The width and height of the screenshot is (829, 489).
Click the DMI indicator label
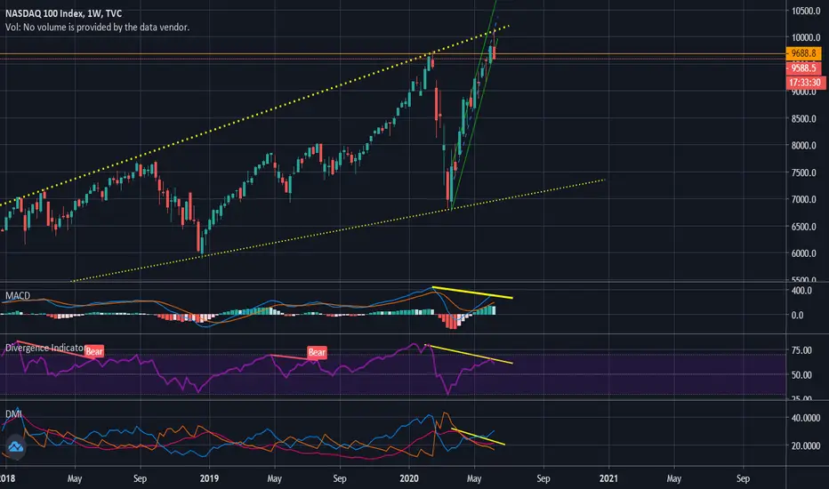click(13, 413)
